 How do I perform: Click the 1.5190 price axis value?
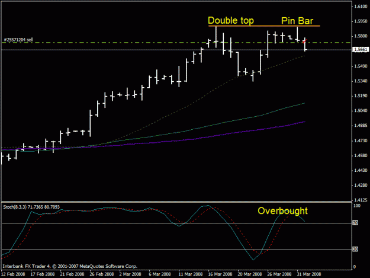(x=361, y=96)
